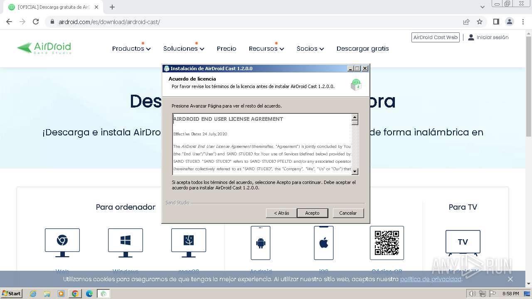Screen dimensions: 532x299
Task: Close the AirDroid Cast installer window
Action: [365, 69]
